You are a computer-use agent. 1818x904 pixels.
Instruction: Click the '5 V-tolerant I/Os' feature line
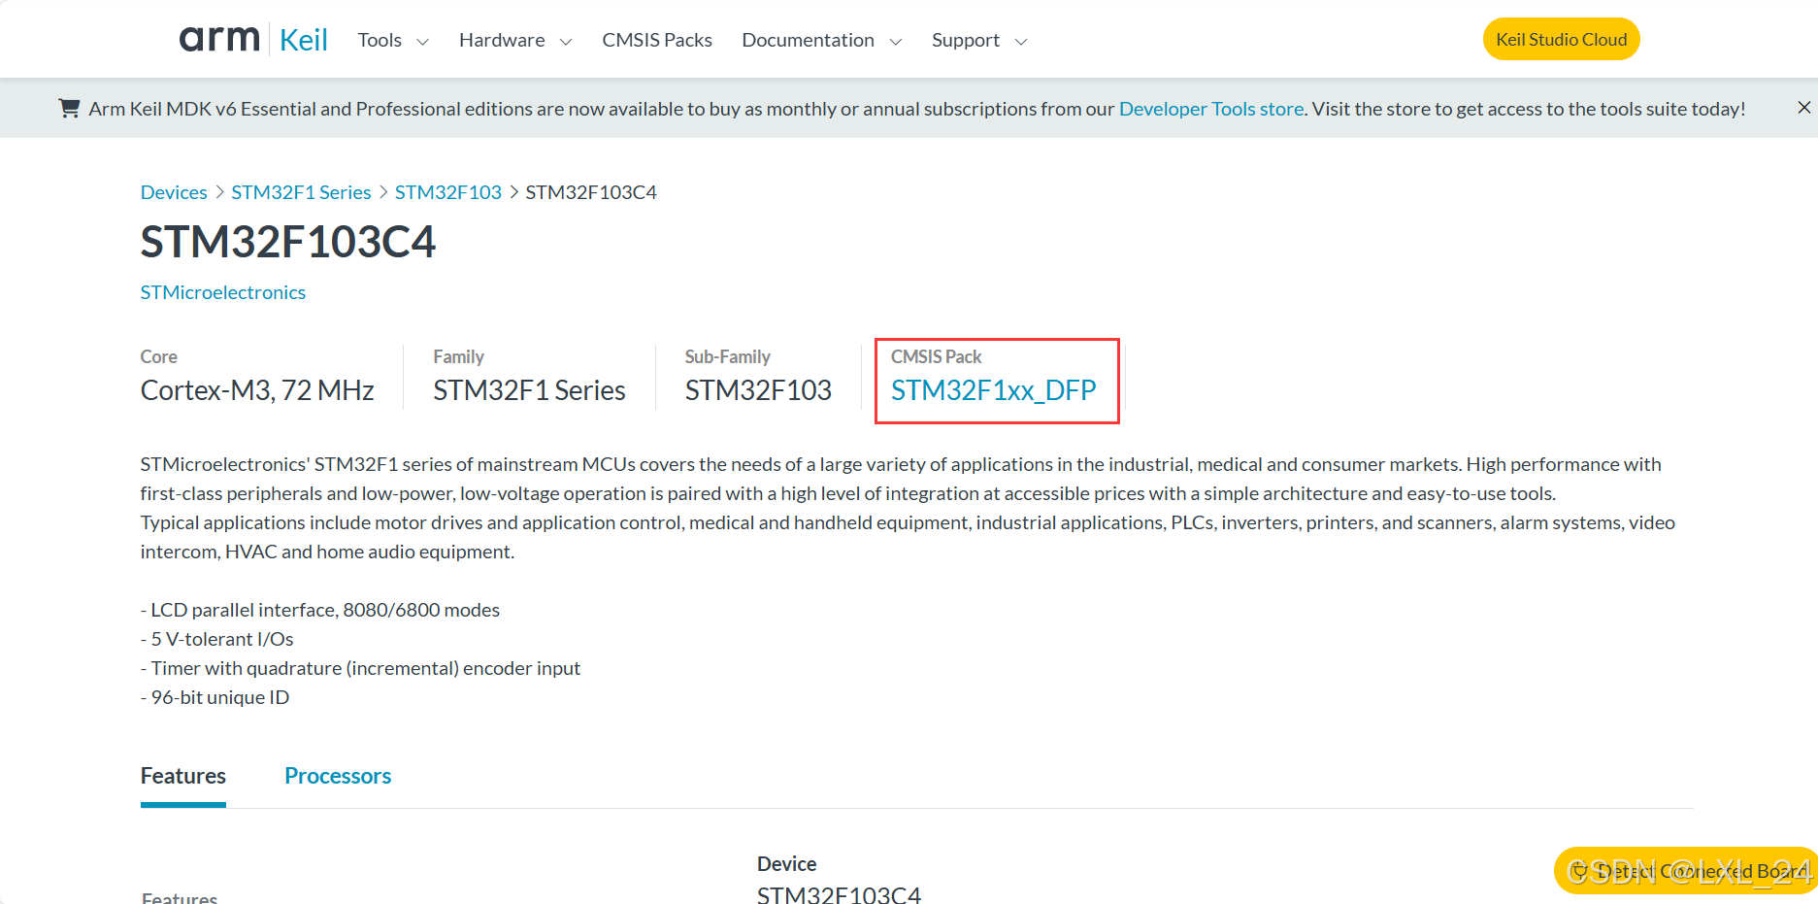point(217,639)
